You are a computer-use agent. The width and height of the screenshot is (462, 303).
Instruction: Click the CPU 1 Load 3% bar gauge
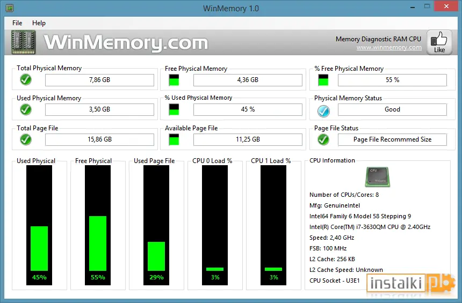click(273, 225)
